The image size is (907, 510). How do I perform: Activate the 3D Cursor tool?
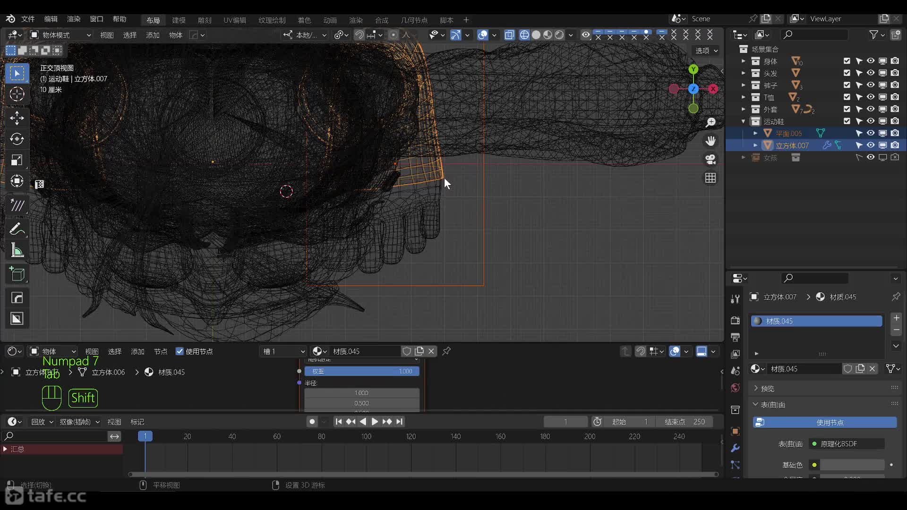click(x=17, y=94)
